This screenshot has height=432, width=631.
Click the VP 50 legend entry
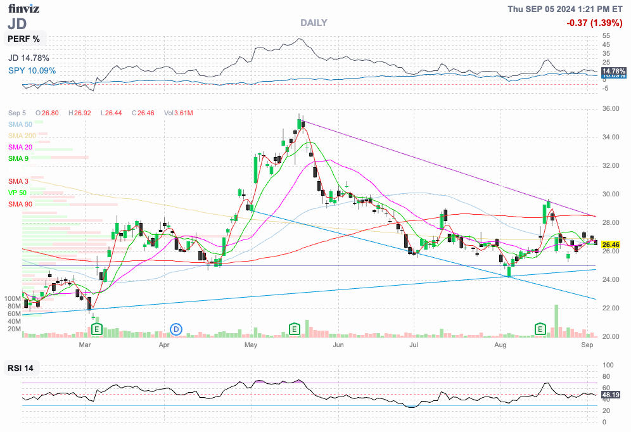tap(17, 193)
